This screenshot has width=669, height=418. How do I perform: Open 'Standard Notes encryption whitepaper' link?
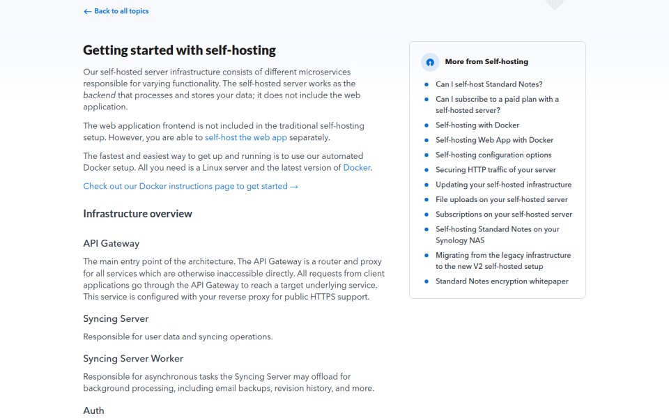[x=502, y=281]
